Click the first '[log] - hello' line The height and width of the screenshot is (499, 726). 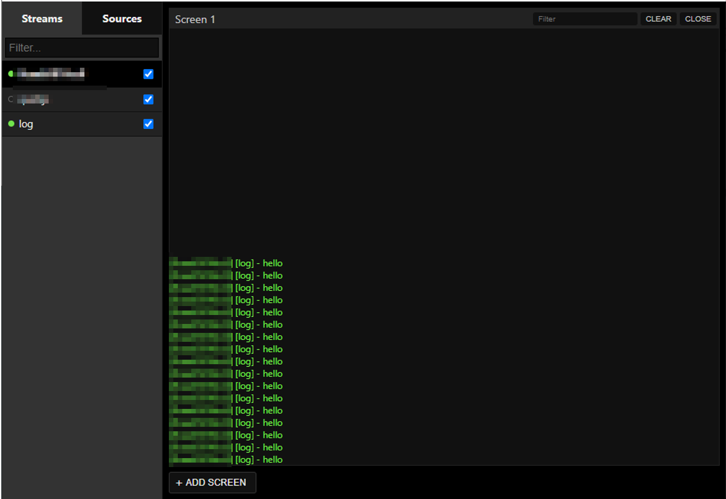click(x=259, y=263)
